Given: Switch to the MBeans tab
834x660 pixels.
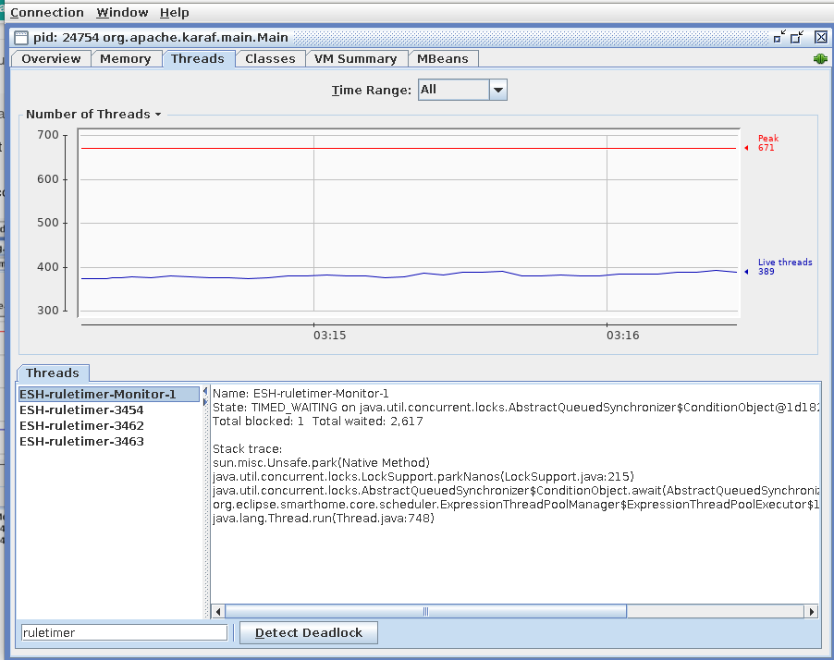Looking at the screenshot, I should (x=442, y=58).
